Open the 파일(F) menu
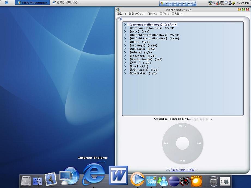Image resolution: width=251 pixels, height=188 pixels. tap(121, 14)
